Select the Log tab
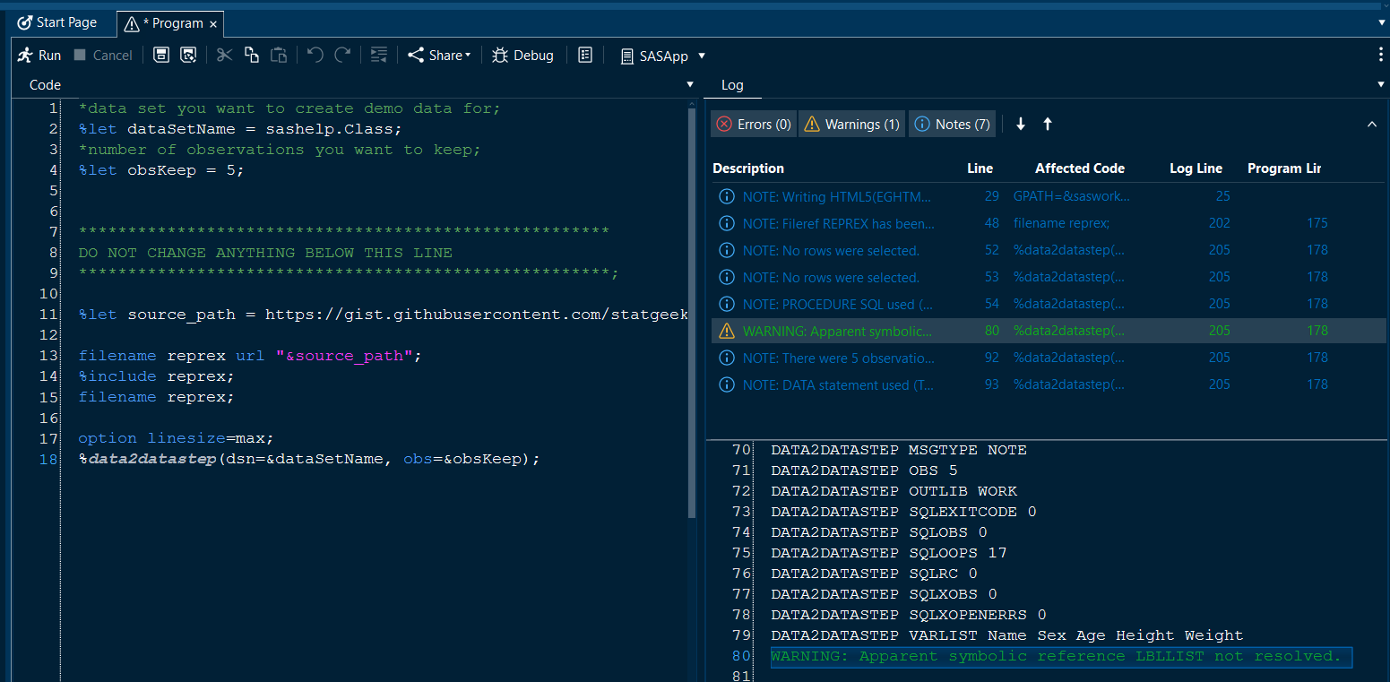The height and width of the screenshot is (682, 1390). tap(732, 85)
